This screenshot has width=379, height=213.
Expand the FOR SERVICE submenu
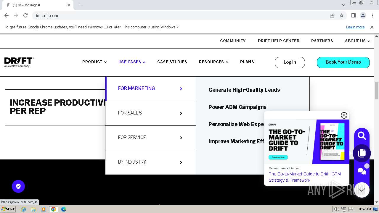(x=151, y=138)
